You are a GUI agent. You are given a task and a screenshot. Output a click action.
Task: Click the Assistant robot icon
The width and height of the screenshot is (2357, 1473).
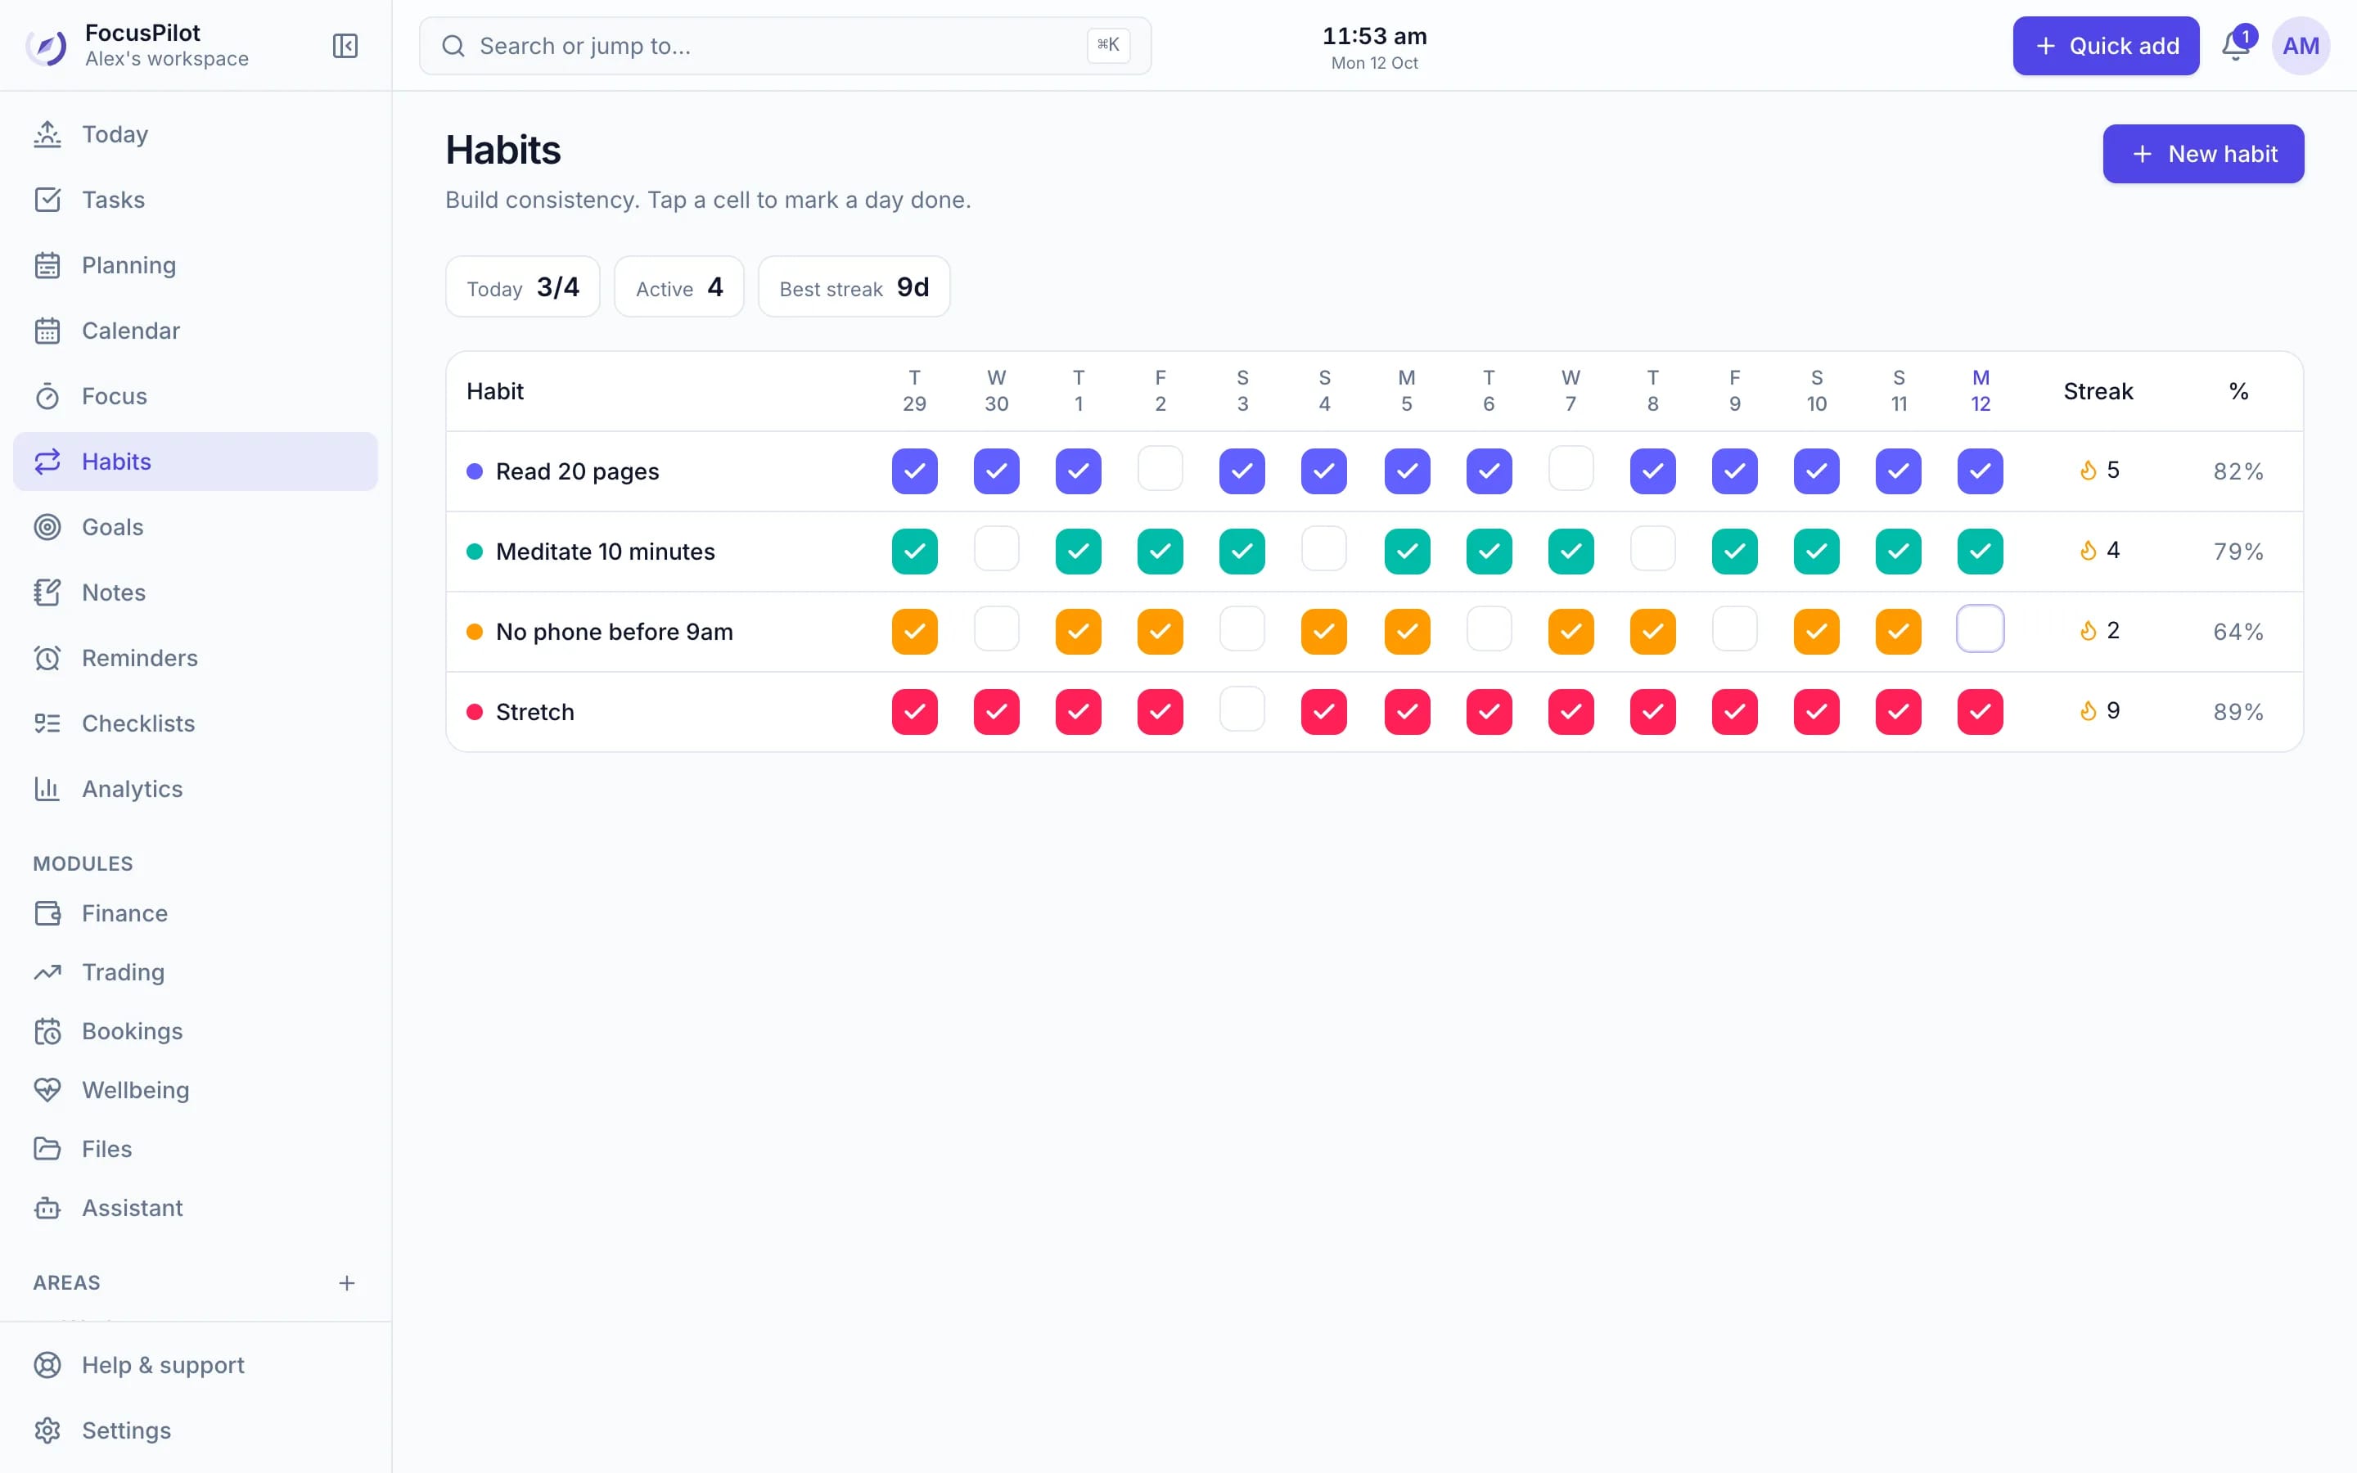[47, 1208]
